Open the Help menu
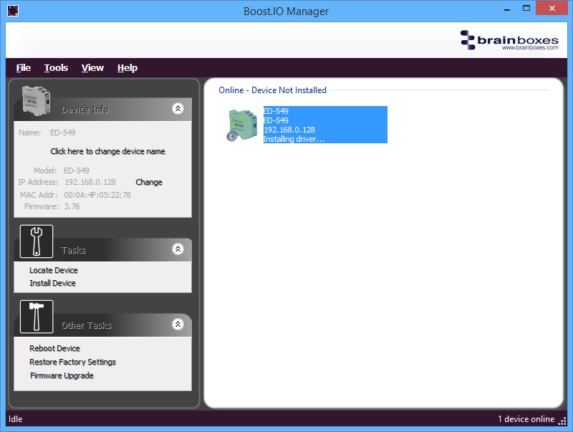Screen dimensions: 573x432 [x=127, y=68]
